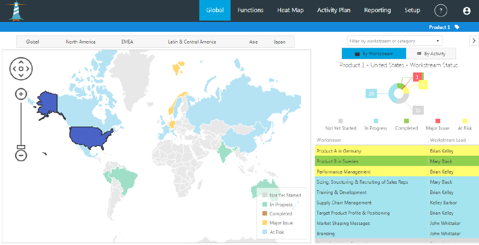Screen dimensions: 479x245
Task: Collapse the right panel with chevron arrow
Action: pos(473,41)
